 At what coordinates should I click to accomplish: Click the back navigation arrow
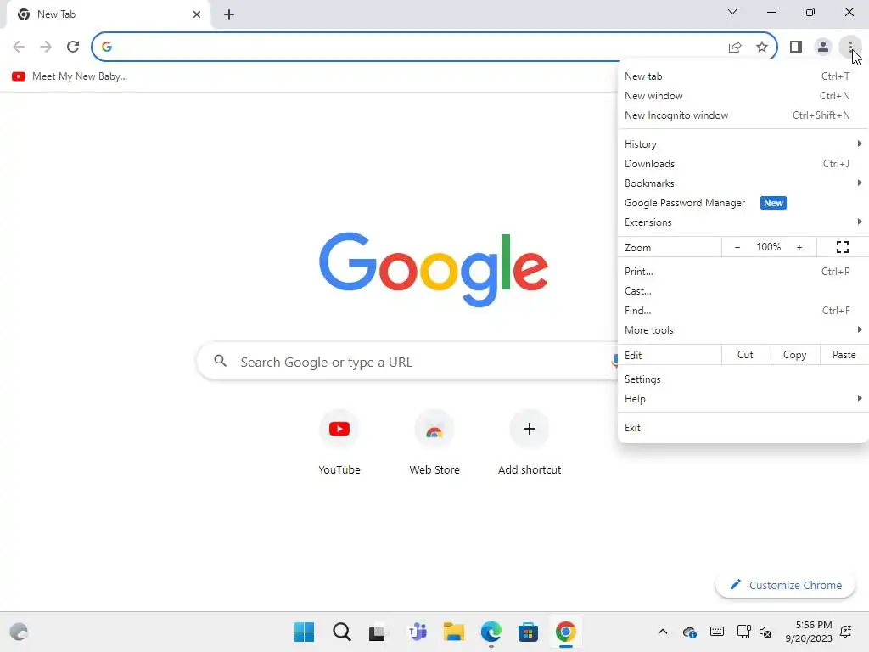pos(19,47)
